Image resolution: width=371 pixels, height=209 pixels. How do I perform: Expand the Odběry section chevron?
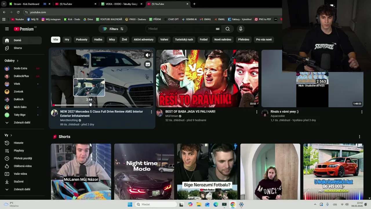click(x=17, y=61)
